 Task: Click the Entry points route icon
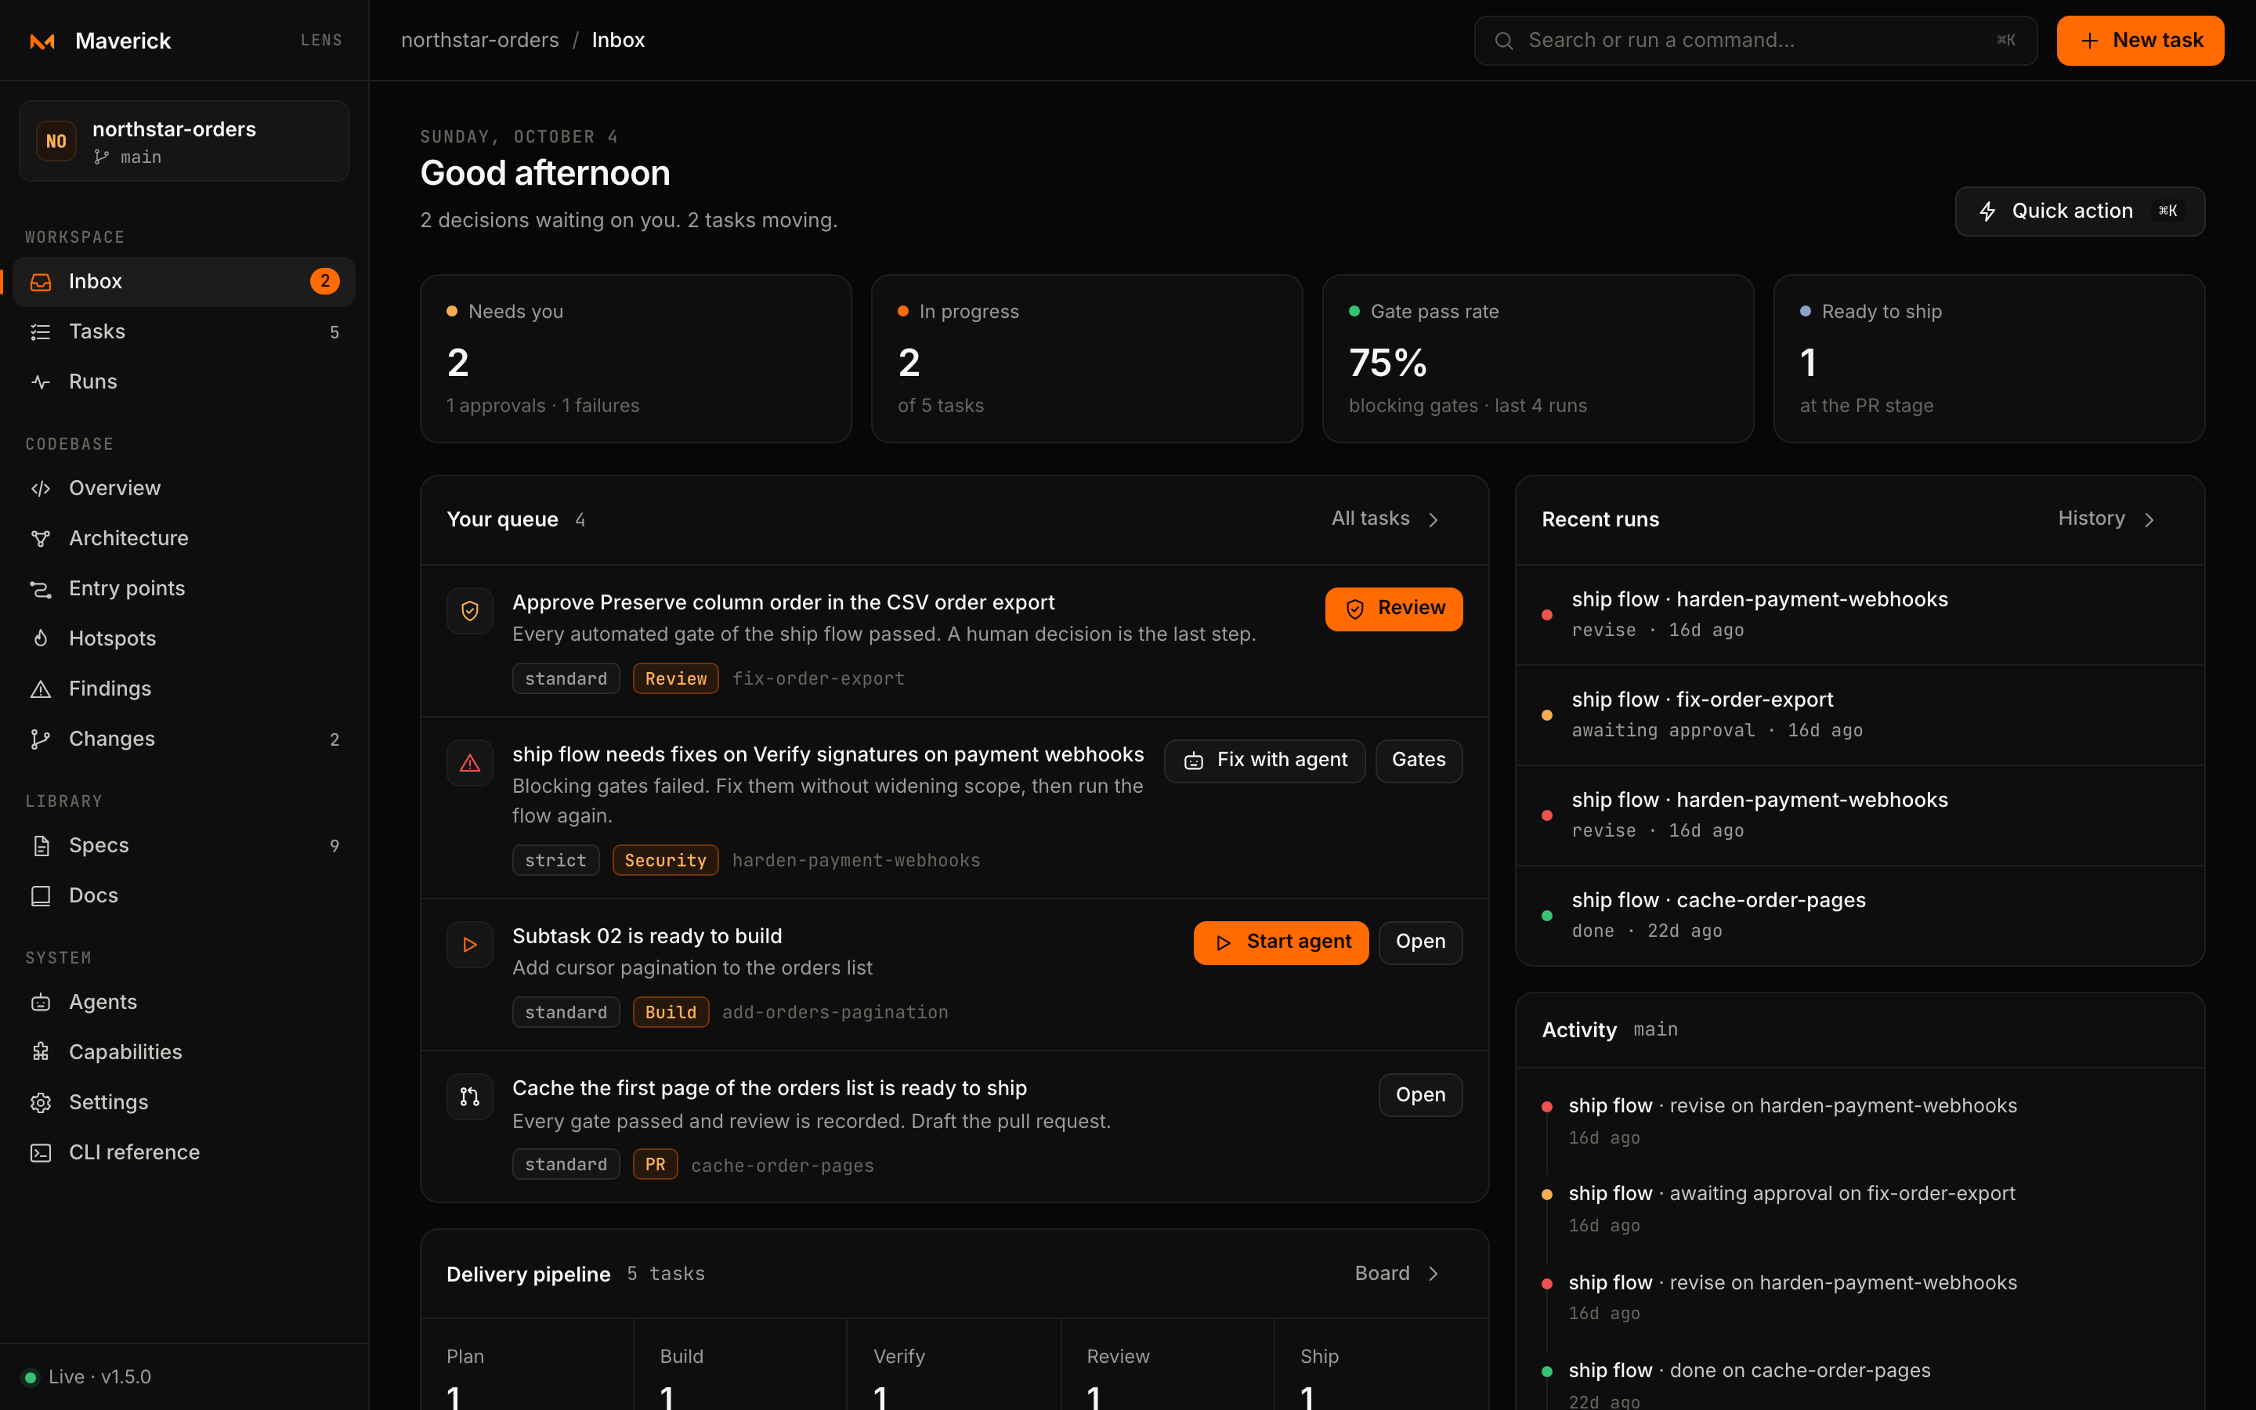[x=40, y=589]
